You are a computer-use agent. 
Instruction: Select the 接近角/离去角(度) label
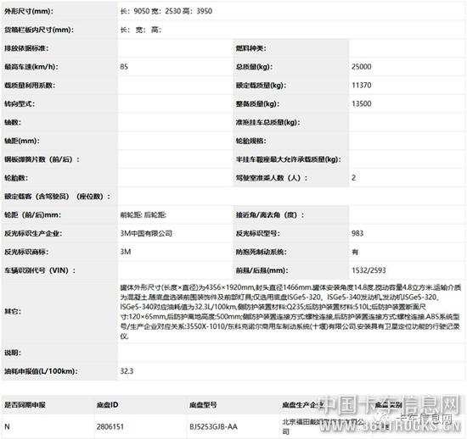click(270, 214)
